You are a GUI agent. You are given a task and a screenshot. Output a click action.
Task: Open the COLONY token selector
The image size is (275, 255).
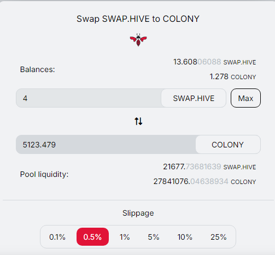[x=228, y=145]
